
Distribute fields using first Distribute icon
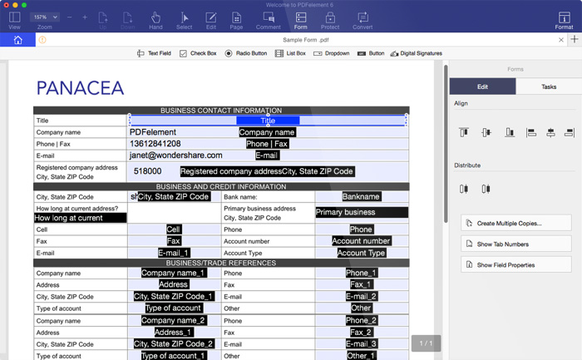pyautogui.click(x=464, y=189)
